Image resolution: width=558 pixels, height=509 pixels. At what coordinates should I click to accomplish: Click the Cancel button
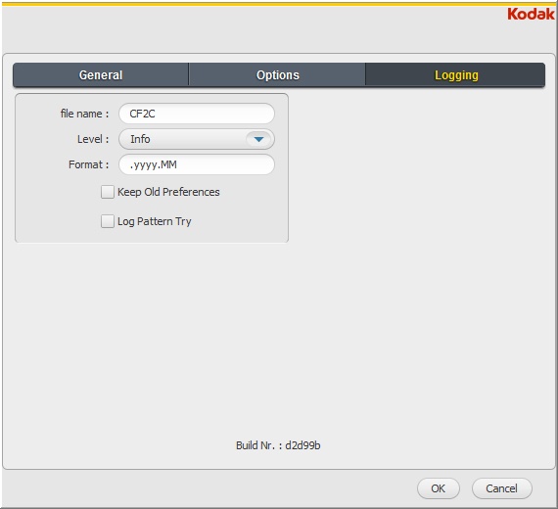click(502, 488)
